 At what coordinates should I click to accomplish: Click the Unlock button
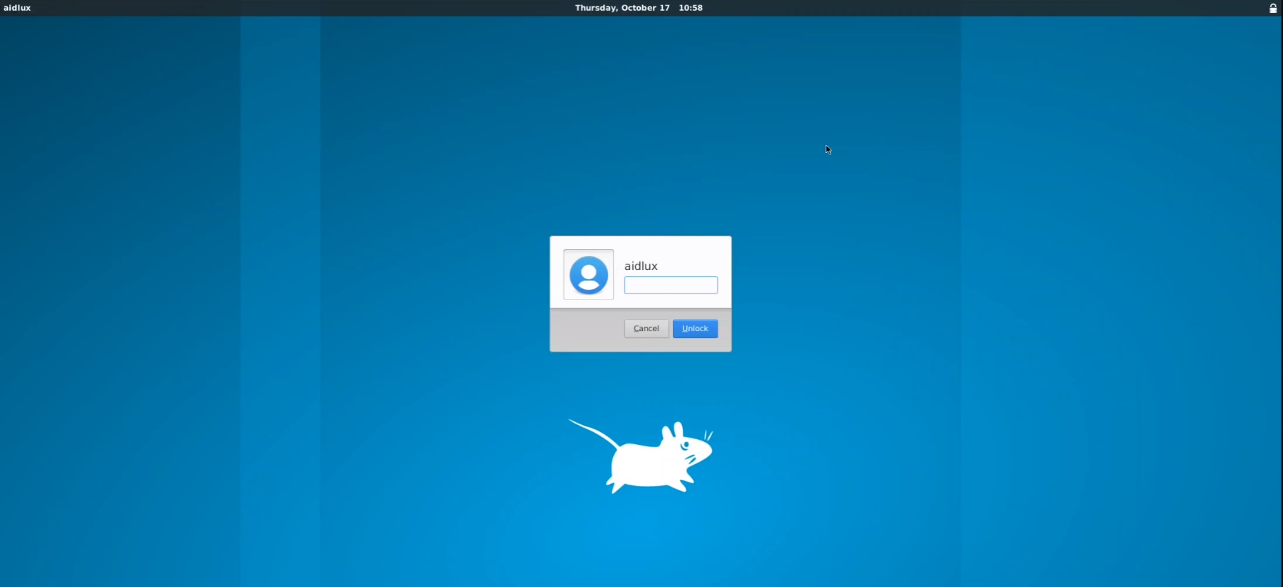[695, 328]
